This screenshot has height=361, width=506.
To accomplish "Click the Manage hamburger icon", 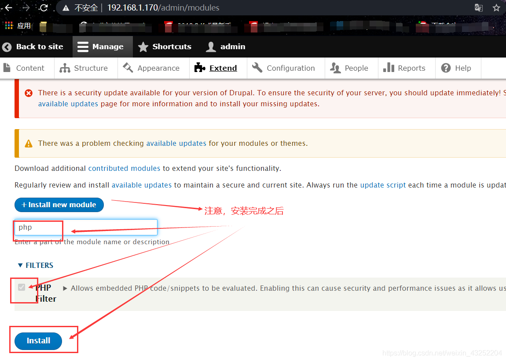I will (x=83, y=47).
